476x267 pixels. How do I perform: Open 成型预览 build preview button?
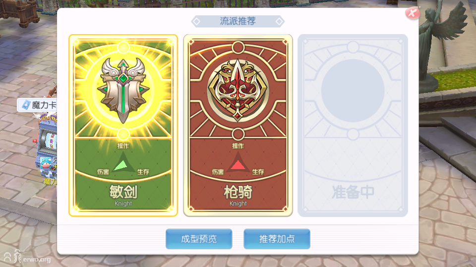click(199, 239)
